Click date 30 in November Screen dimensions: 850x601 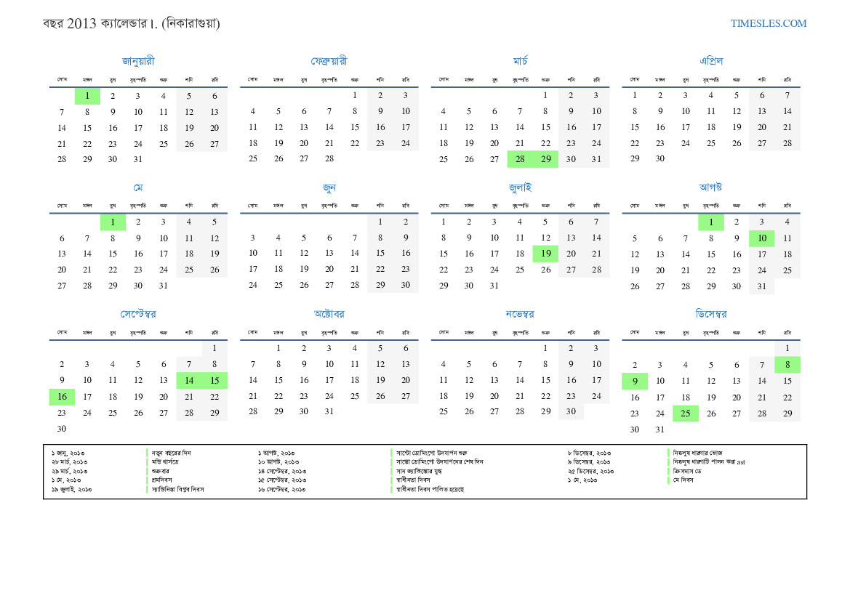click(x=571, y=411)
